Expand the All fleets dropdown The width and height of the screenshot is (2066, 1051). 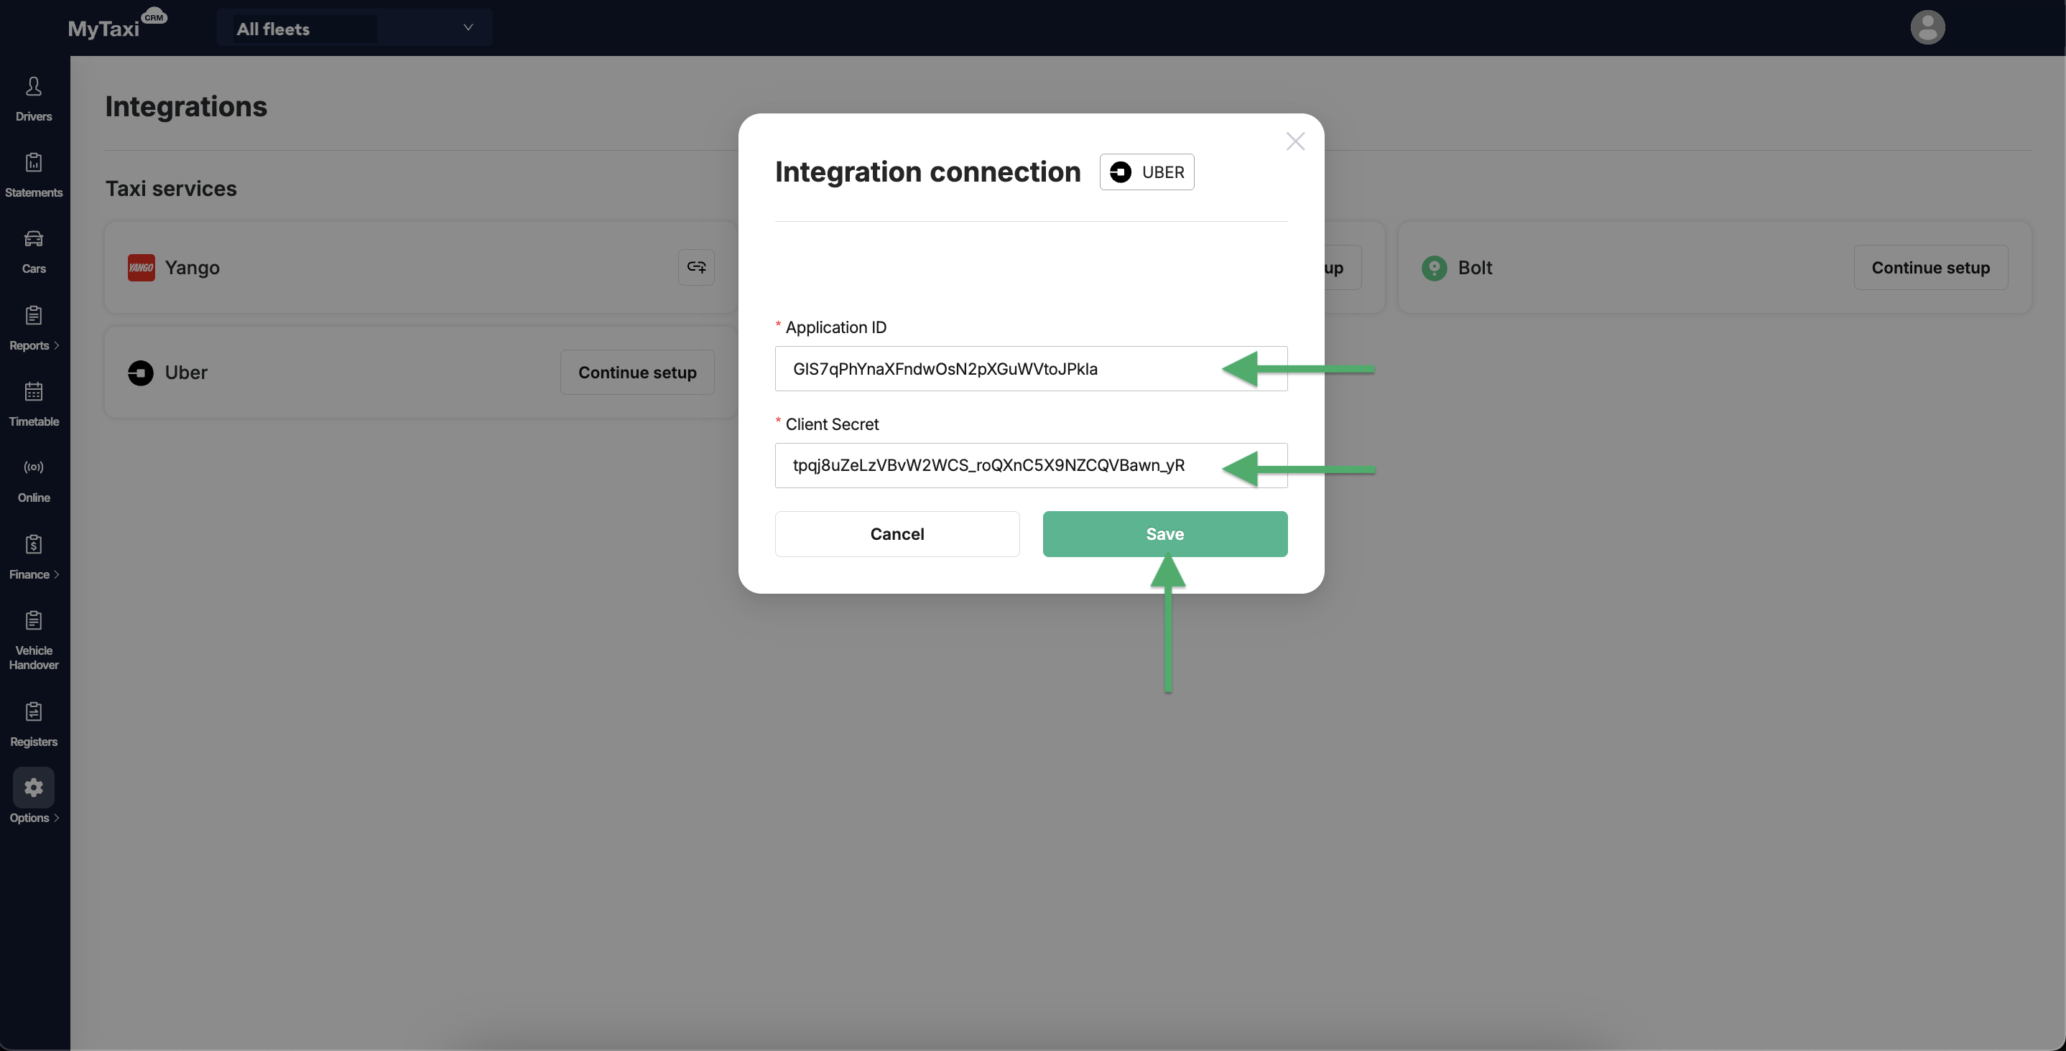point(354,28)
